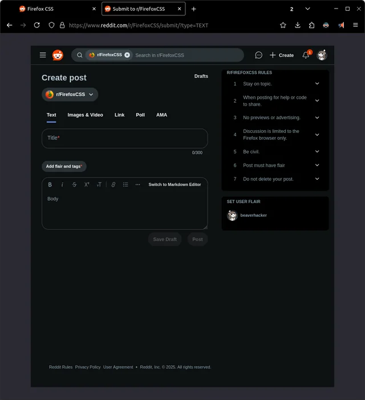Open Drafts list
This screenshot has width=365, height=400.
(x=201, y=76)
